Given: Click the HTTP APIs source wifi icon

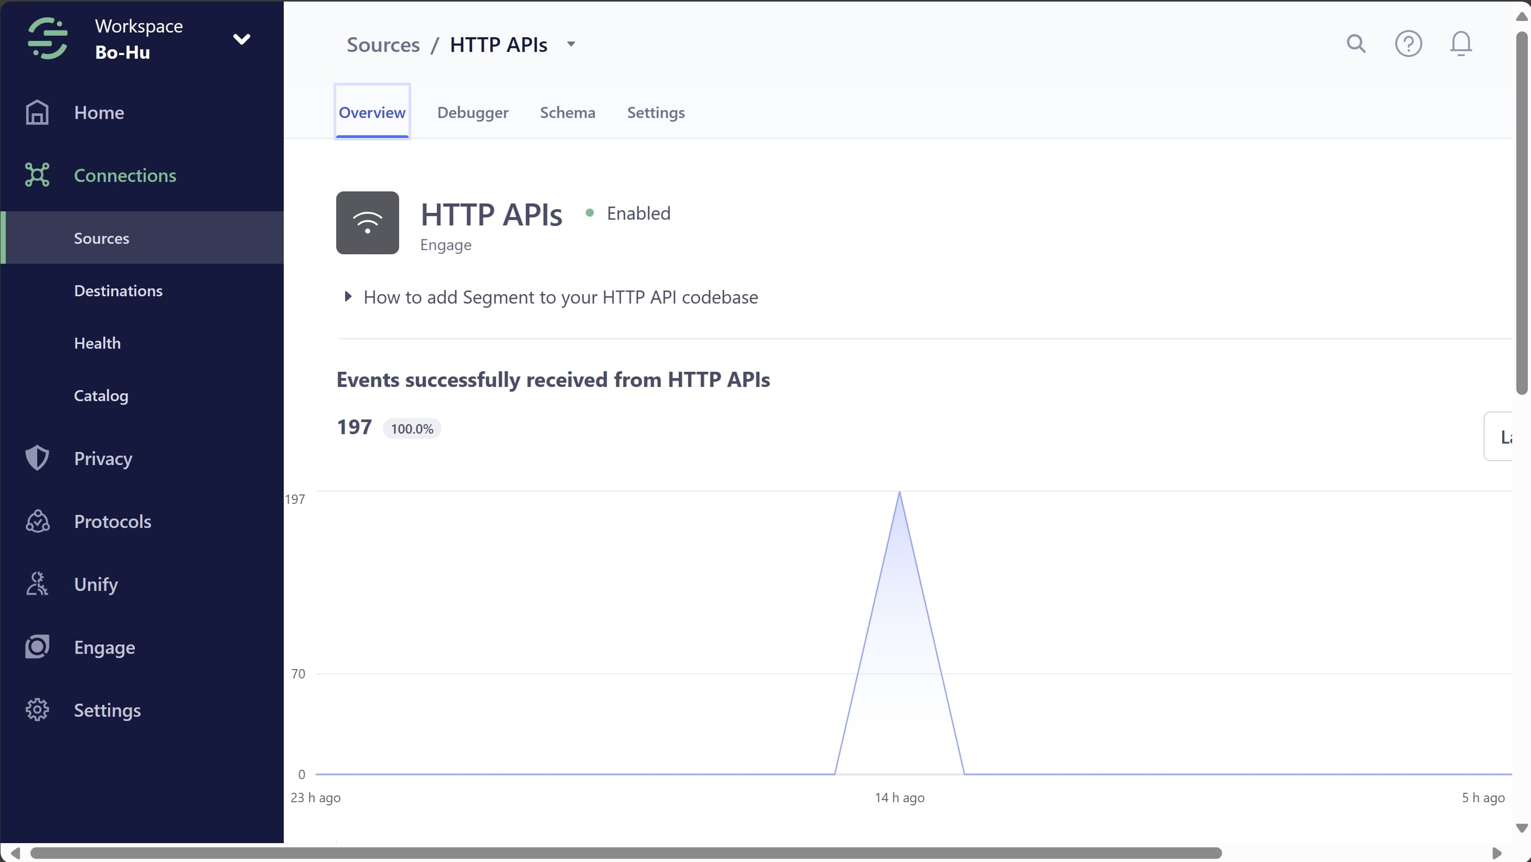Looking at the screenshot, I should (367, 223).
